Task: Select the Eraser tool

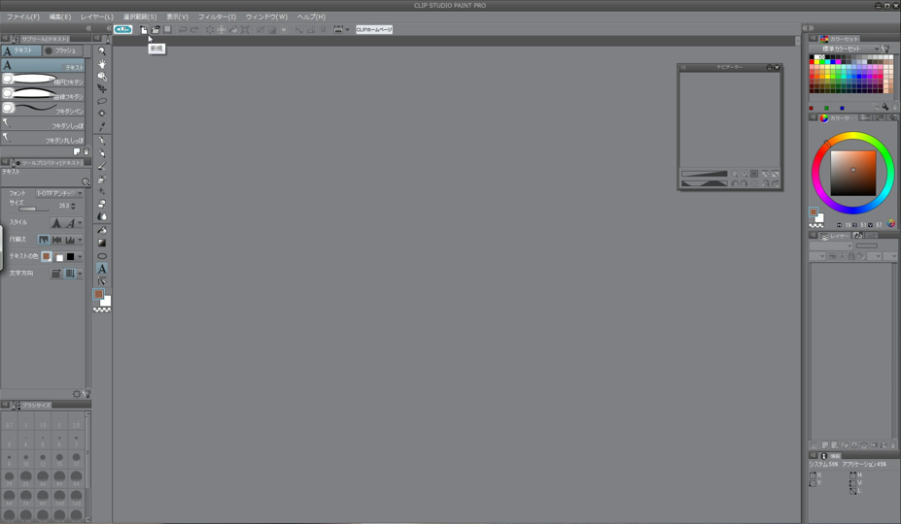Action: coord(102,204)
